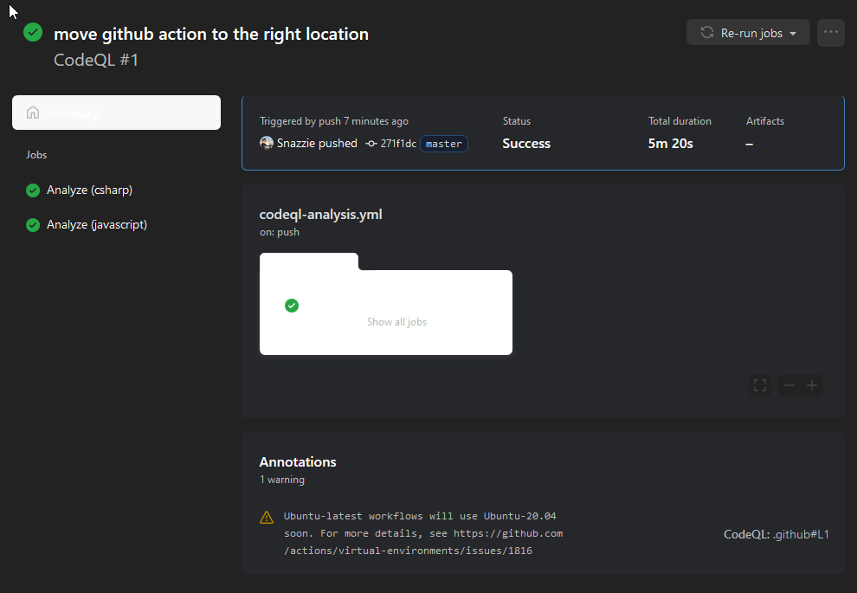Screen dimensions: 857x593
Task: Click the CodeQL #1 run subtitle
Action: coord(96,60)
